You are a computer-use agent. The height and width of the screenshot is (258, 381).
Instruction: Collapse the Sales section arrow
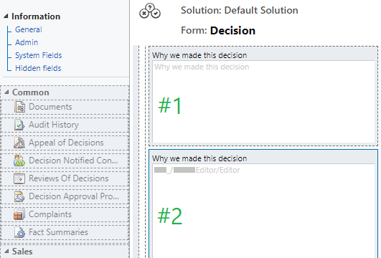coord(6,252)
